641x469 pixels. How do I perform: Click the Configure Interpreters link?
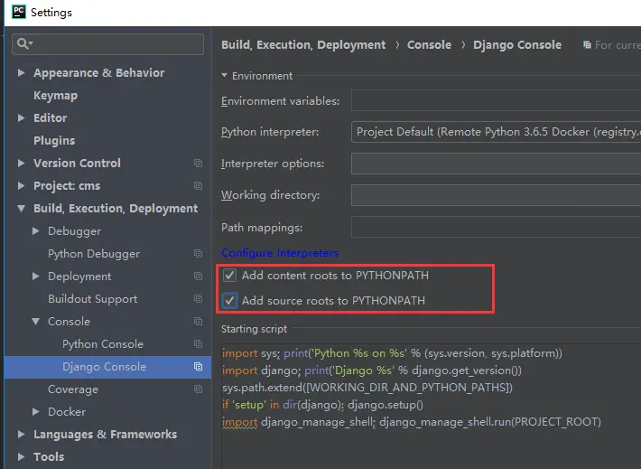(280, 253)
